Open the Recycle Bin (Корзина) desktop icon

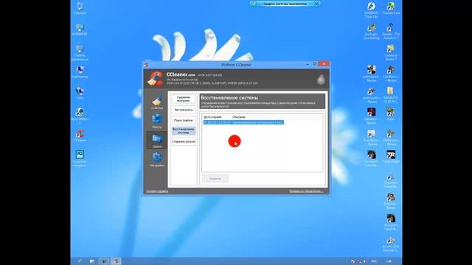click(80, 8)
